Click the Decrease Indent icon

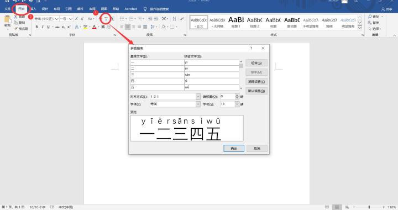point(150,19)
